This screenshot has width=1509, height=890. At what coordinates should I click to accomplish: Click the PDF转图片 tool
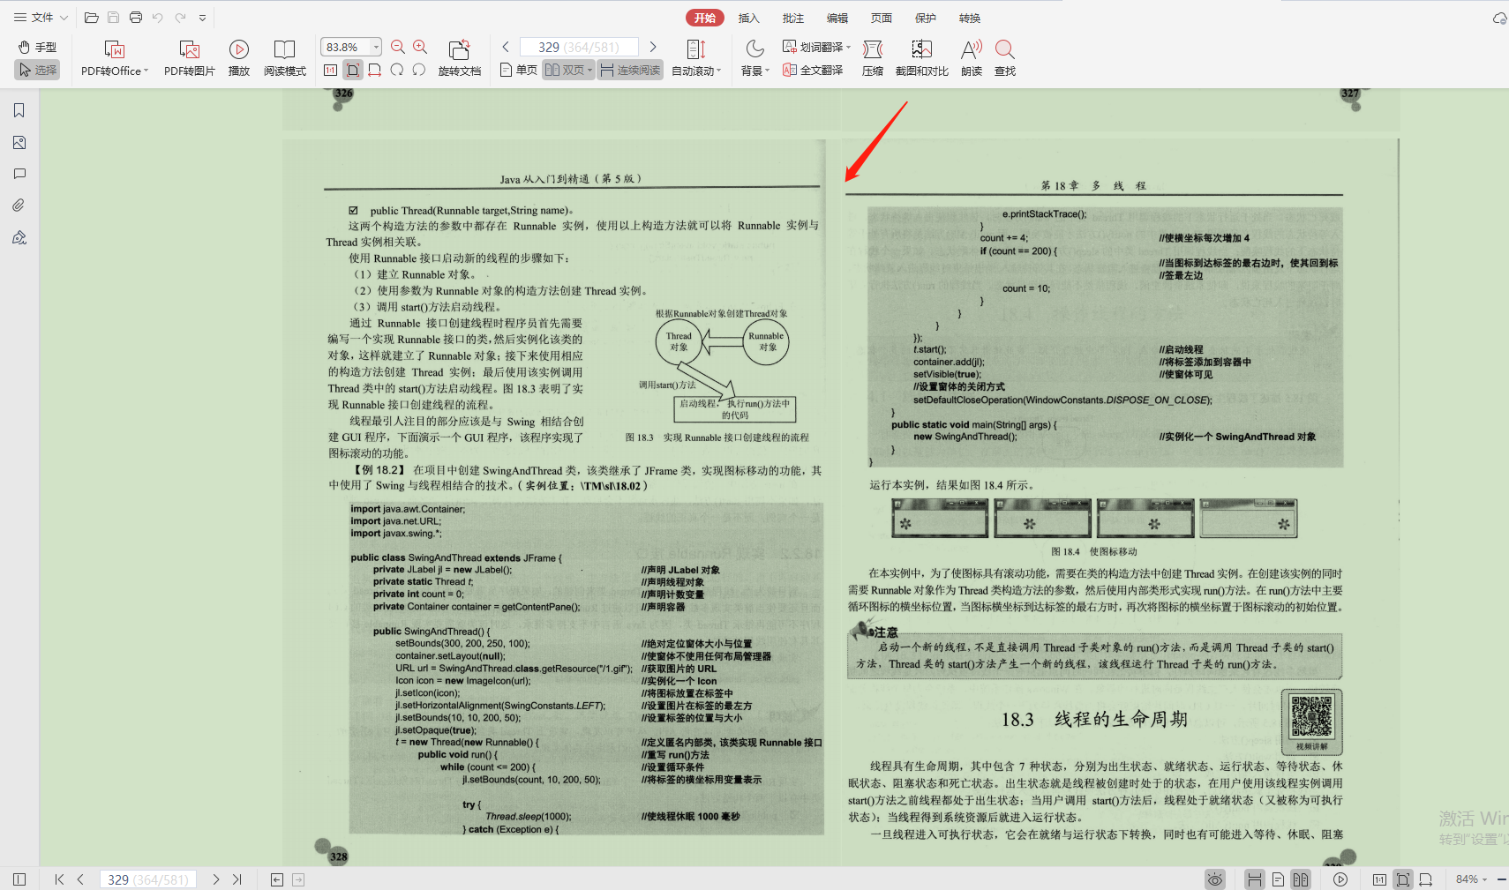tap(190, 58)
